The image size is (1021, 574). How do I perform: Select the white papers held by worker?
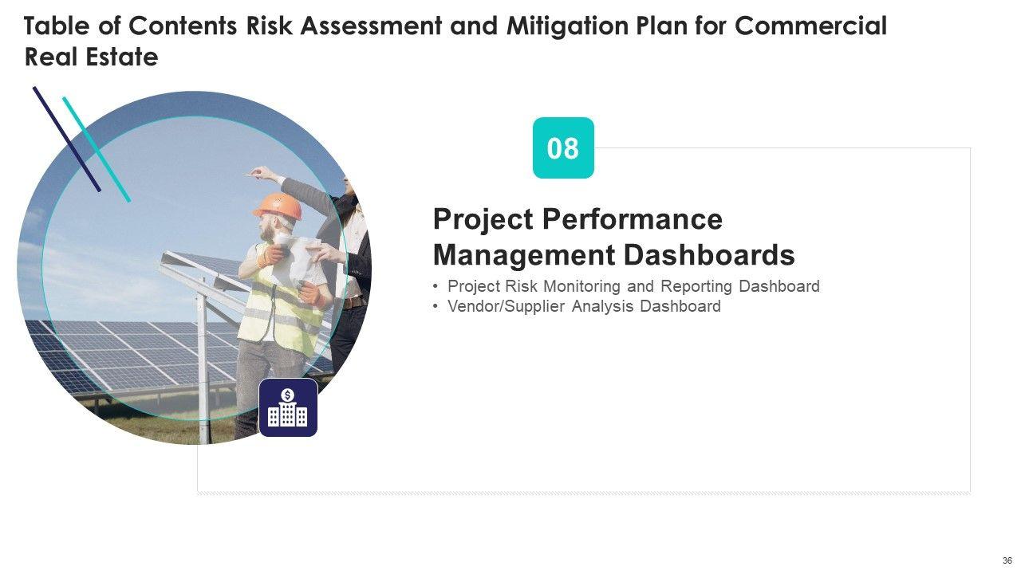point(294,258)
